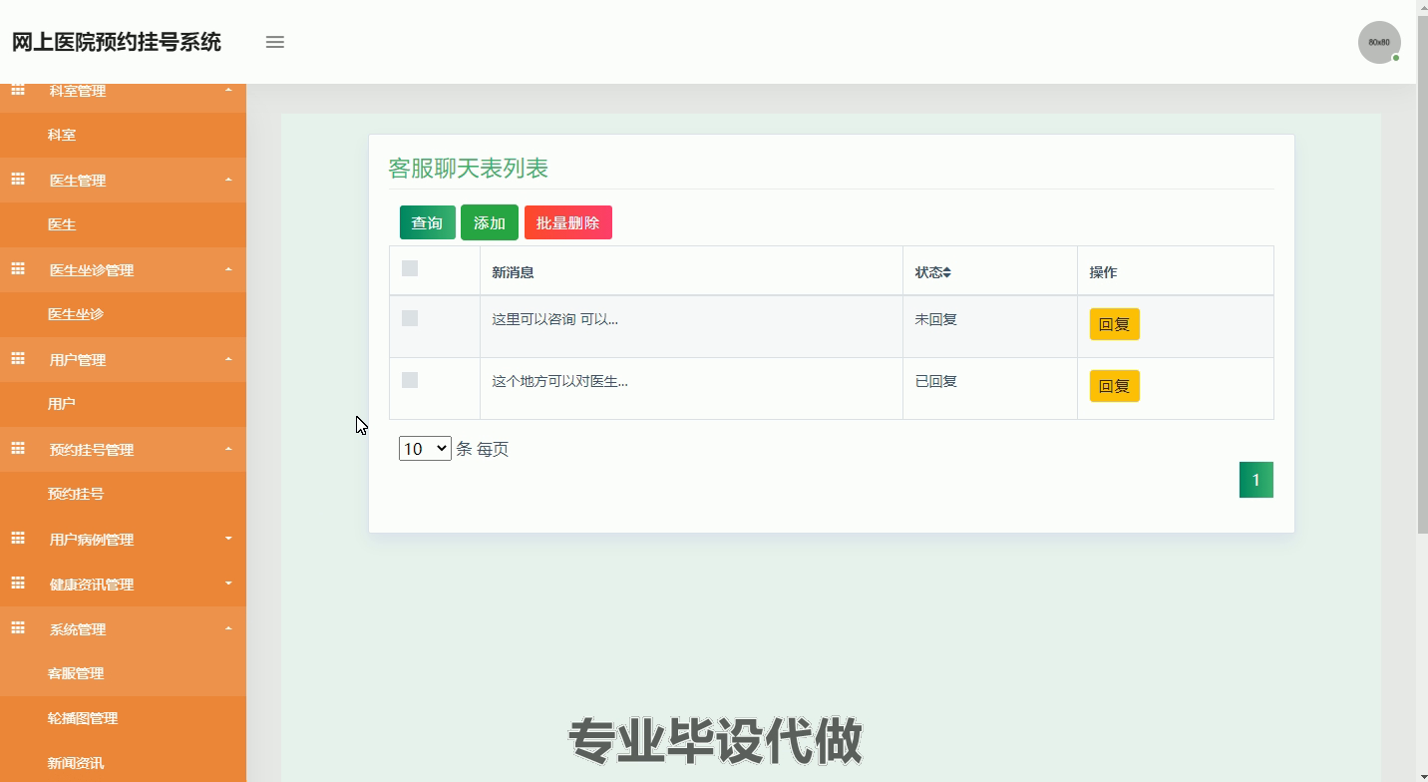Screen dimensions: 1428x782
Task: Click the grid icon beside 健康资讯管理
Action: pyautogui.click(x=18, y=584)
